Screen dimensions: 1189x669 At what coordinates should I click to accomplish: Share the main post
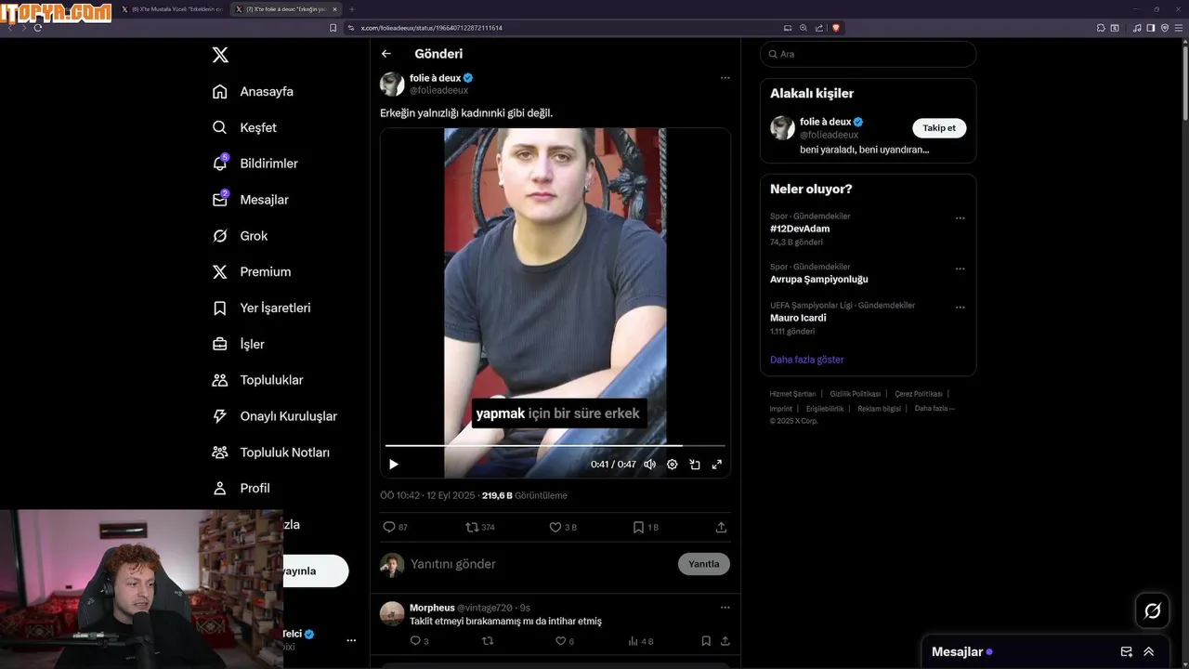point(721,527)
